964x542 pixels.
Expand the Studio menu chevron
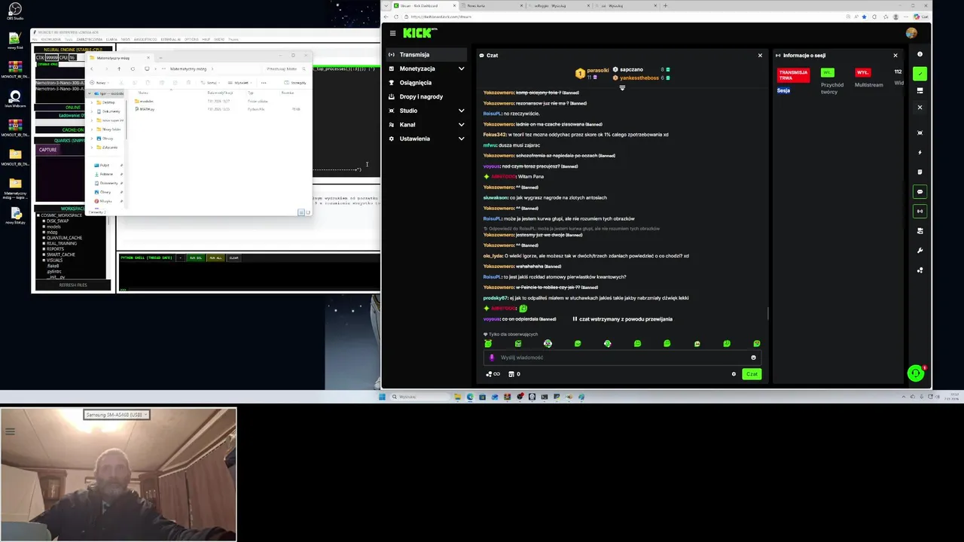click(x=461, y=111)
